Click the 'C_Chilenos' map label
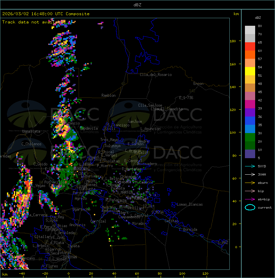This screenshot has width=275, height=278. (31, 144)
